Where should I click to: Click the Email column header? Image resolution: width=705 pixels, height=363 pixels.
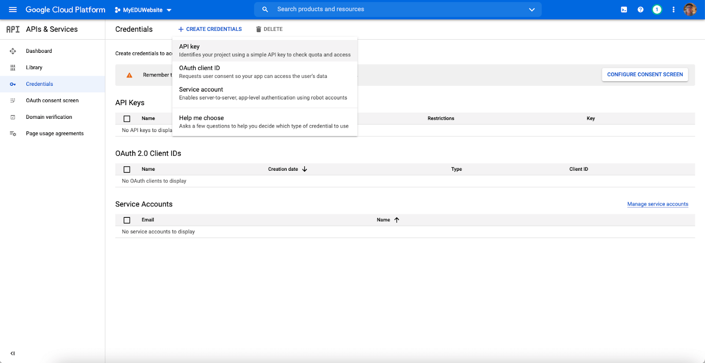point(148,220)
